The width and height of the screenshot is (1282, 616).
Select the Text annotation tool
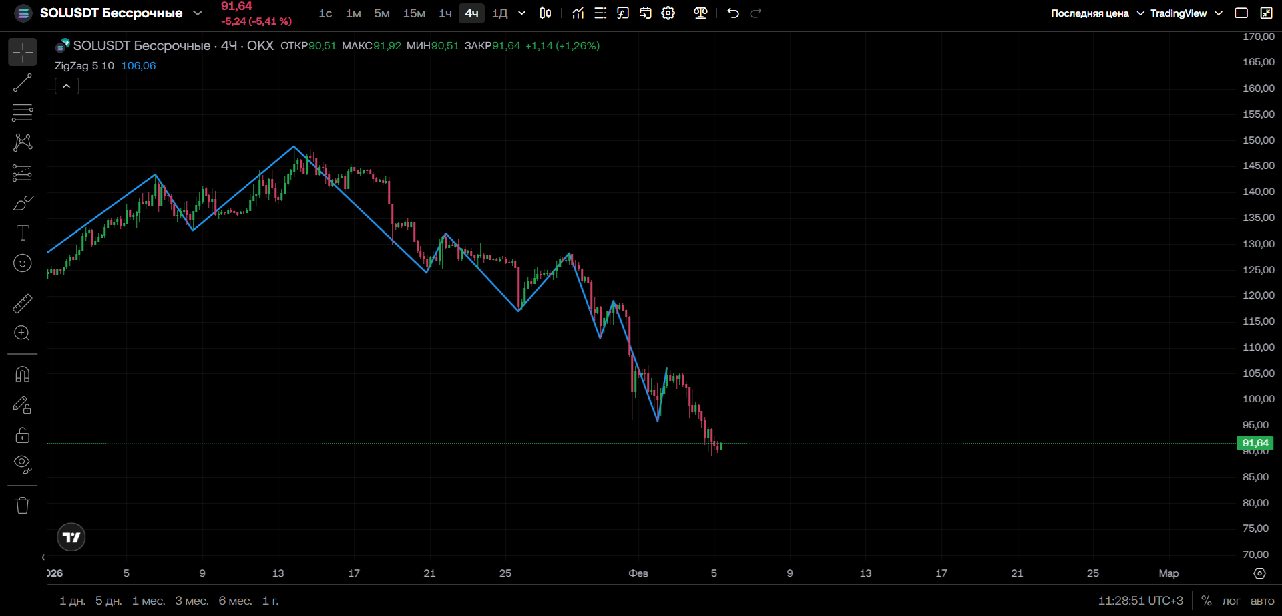tap(23, 233)
